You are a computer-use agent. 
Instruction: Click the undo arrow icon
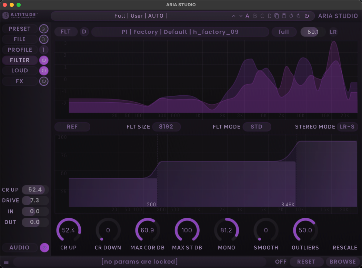click(x=291, y=16)
